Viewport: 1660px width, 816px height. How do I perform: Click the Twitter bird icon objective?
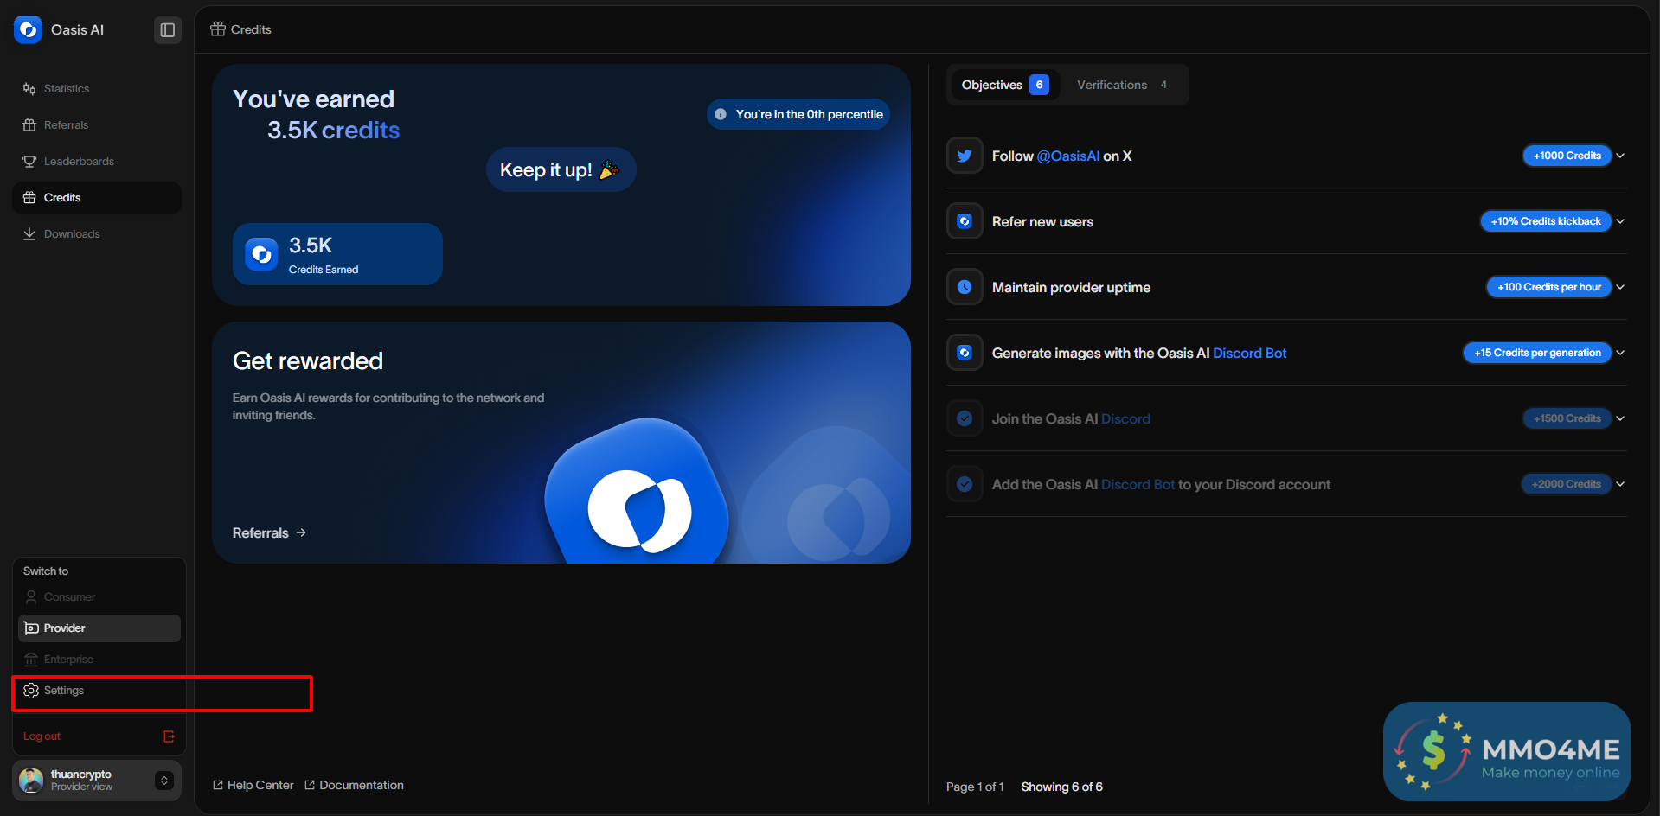[965, 156]
